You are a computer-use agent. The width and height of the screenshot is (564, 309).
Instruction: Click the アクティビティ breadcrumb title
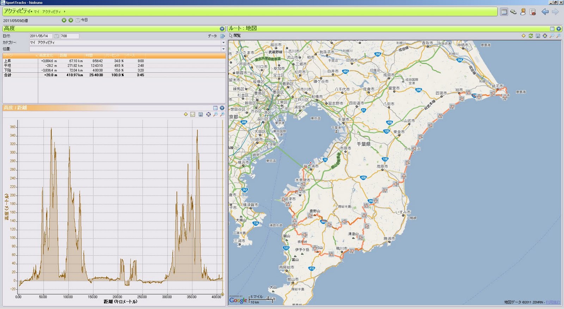click(17, 11)
